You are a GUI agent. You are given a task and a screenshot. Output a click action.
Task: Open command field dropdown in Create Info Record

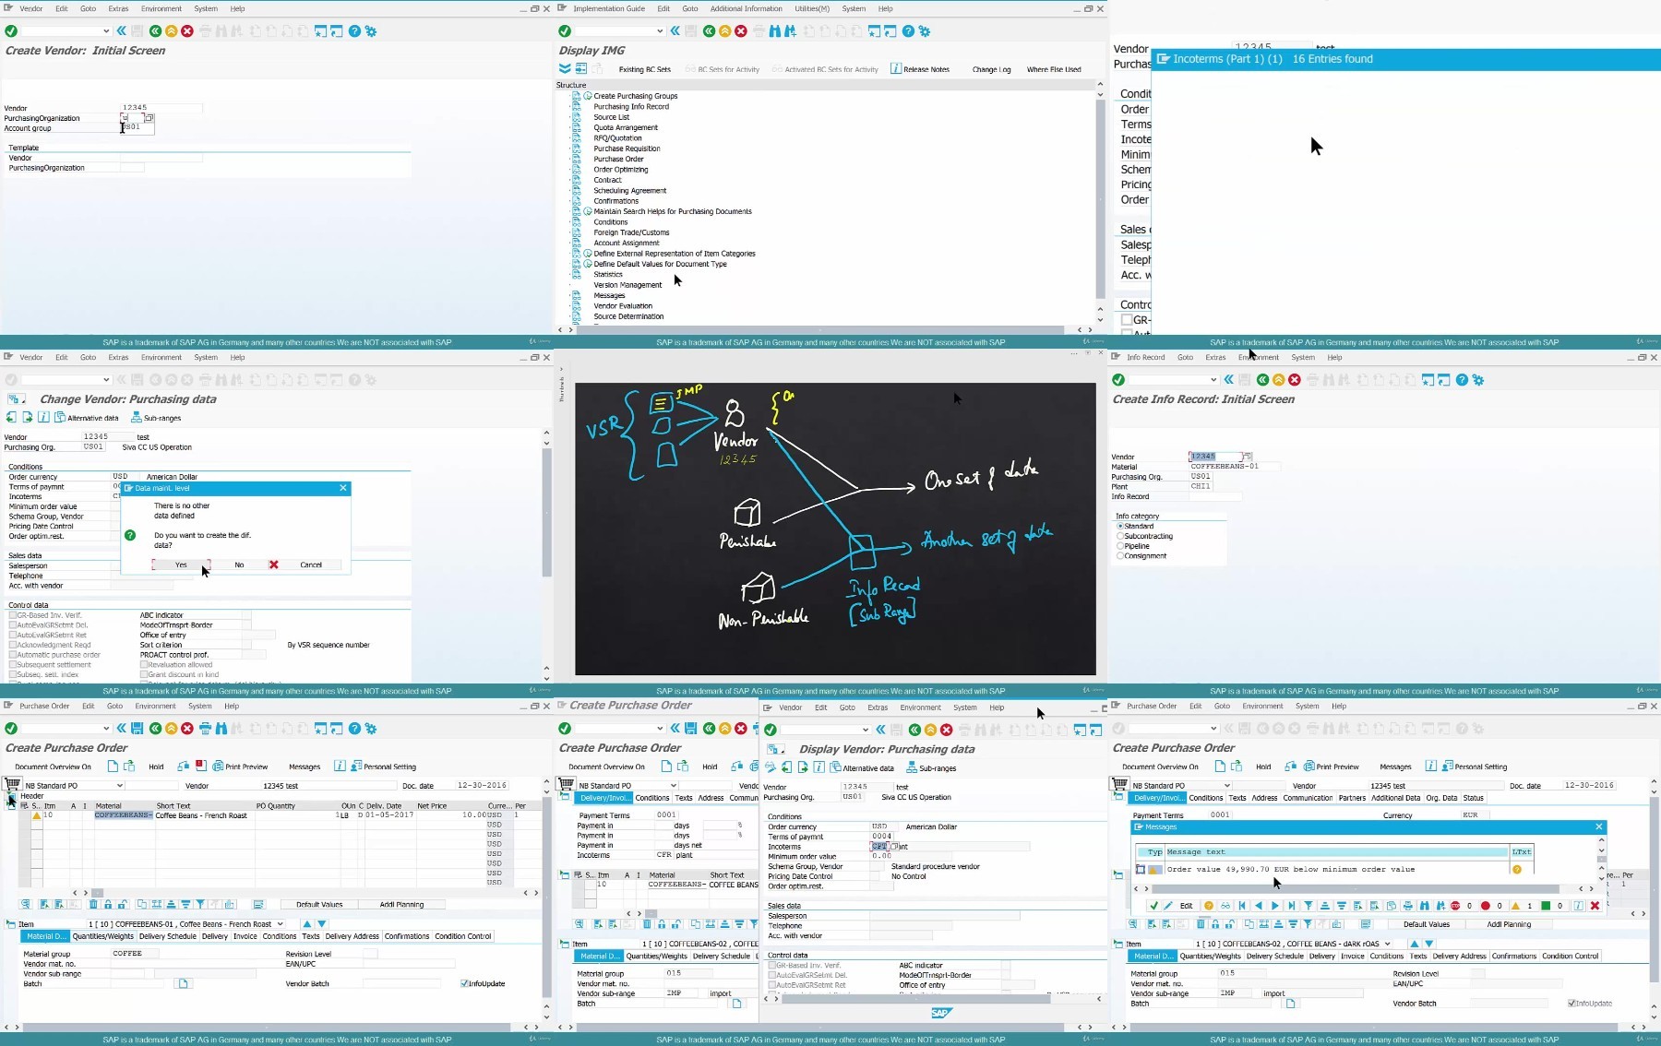pos(1213,380)
